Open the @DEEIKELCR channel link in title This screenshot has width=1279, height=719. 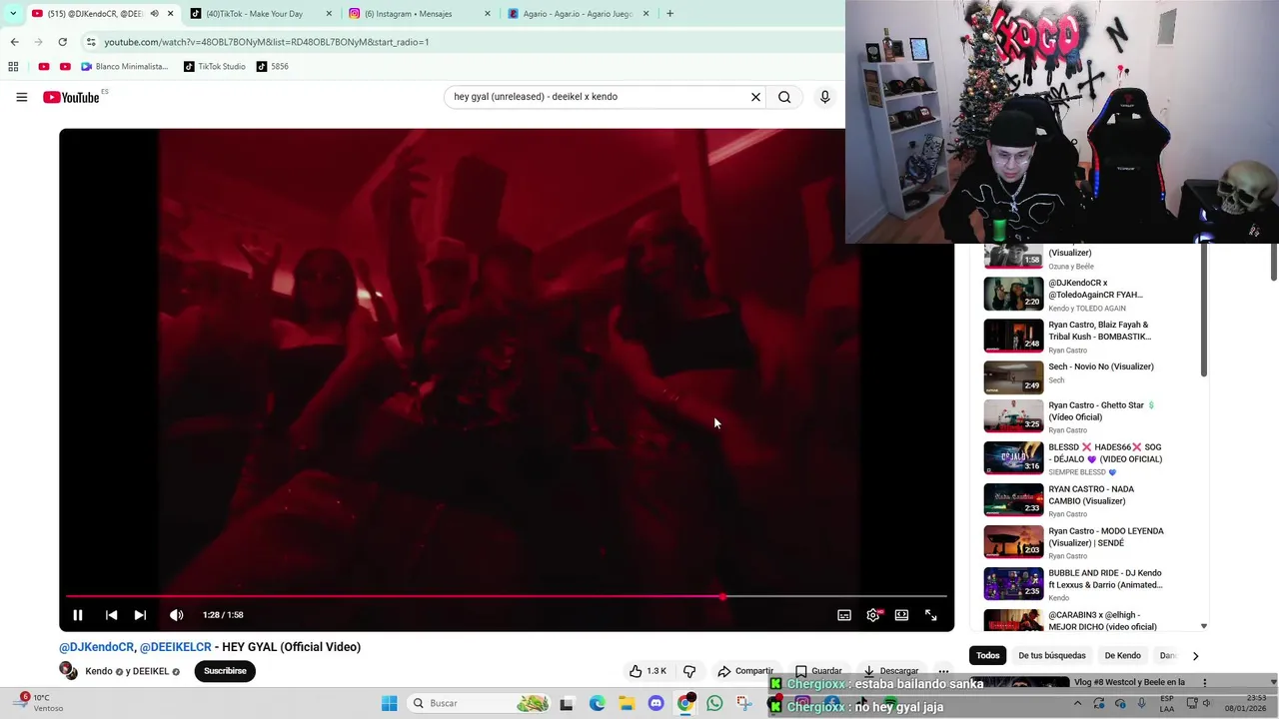(x=175, y=647)
